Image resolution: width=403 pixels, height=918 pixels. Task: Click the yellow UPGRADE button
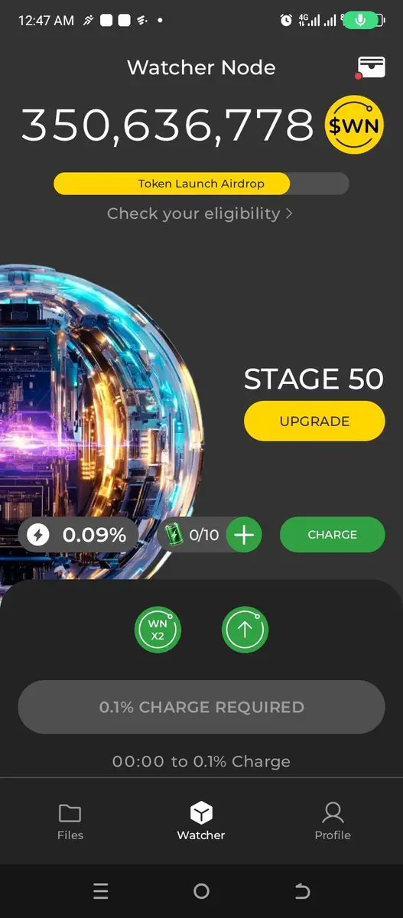point(314,421)
